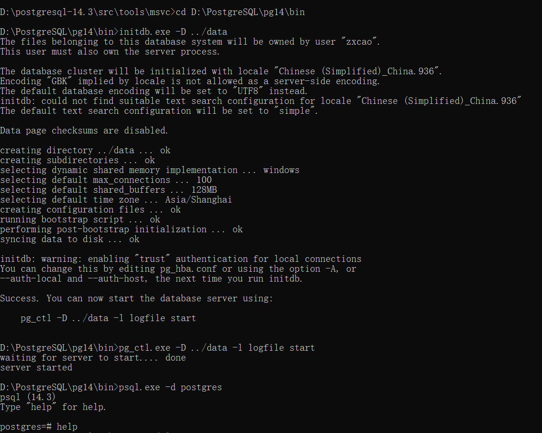This screenshot has width=542, height=433.
Task: Click the Asia/Shanghai time zone text
Action: point(198,200)
